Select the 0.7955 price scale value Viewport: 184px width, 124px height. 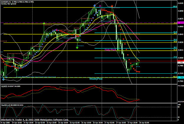(x=181, y=81)
